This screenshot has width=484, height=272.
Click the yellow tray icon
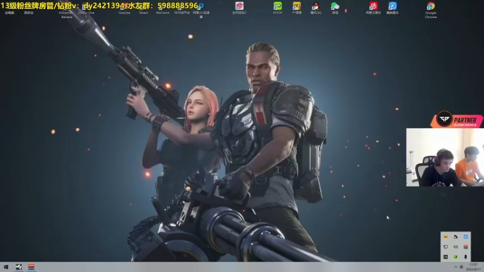(445, 236)
